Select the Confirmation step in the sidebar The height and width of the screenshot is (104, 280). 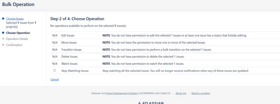click(x=14, y=45)
